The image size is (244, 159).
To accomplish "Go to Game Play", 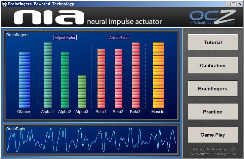I will tap(213, 135).
